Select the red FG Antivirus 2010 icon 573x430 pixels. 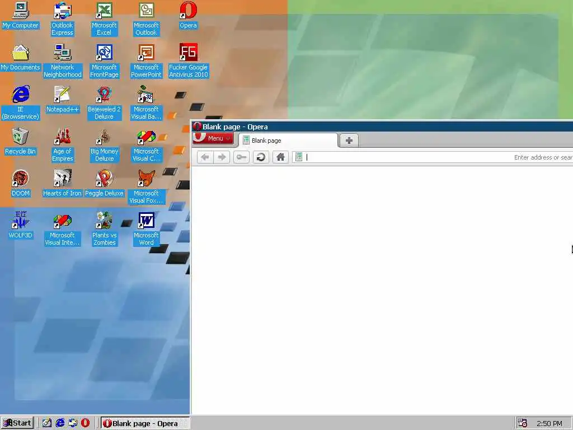tap(188, 61)
